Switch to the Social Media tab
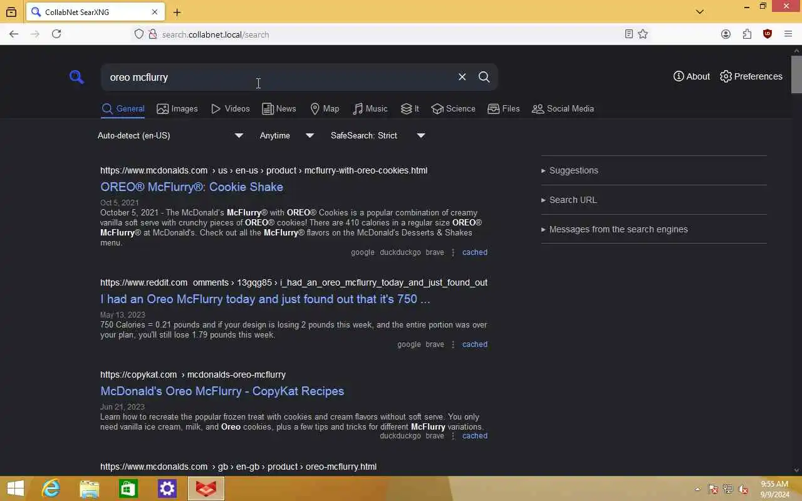Image resolution: width=802 pixels, height=501 pixels. [563, 109]
